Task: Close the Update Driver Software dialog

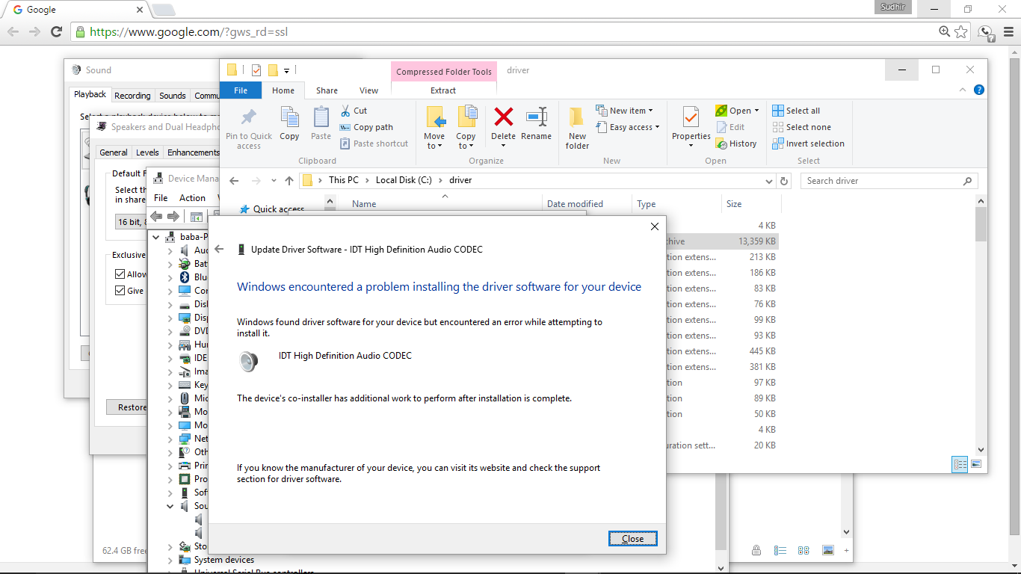Action: [x=632, y=538]
